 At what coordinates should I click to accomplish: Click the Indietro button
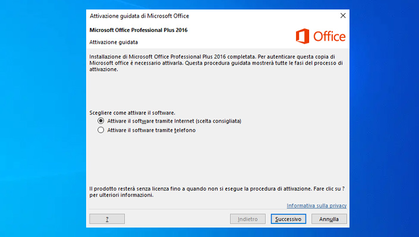pos(247,219)
